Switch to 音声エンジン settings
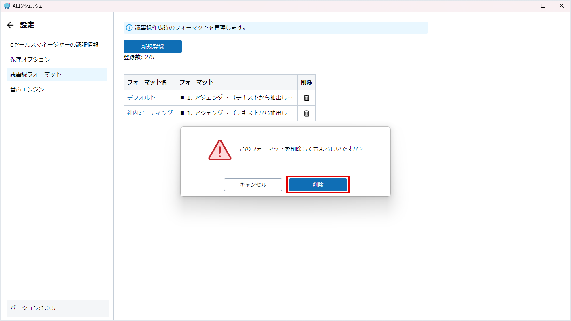Screen dimensions: 571x321 27,89
